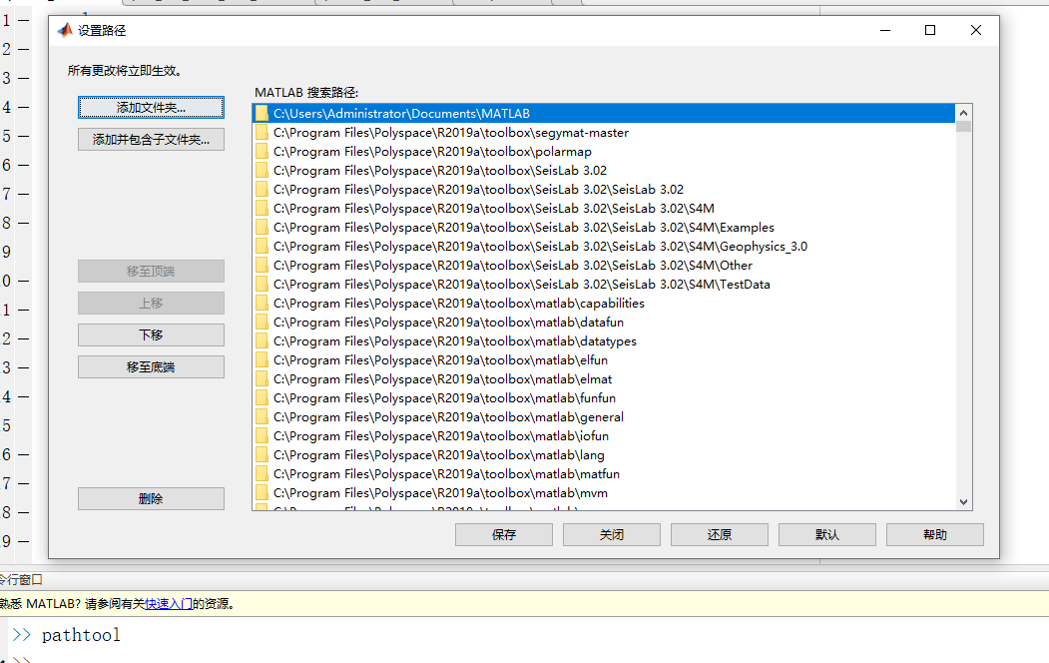Click 移至底端 to move path to bottom
The height and width of the screenshot is (663, 1049).
tap(151, 366)
